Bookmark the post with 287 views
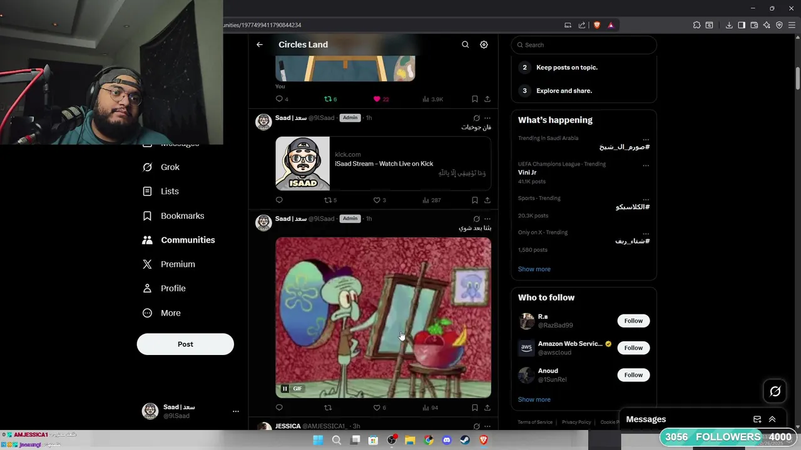The image size is (801, 450). tap(474, 200)
